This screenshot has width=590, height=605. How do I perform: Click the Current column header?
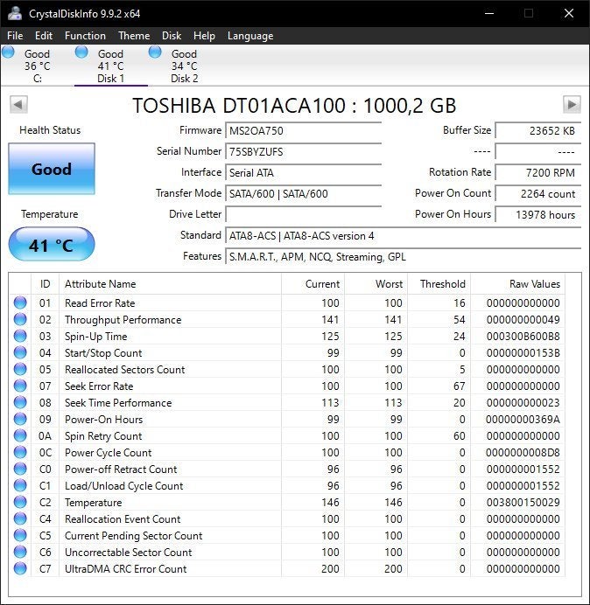point(313,284)
